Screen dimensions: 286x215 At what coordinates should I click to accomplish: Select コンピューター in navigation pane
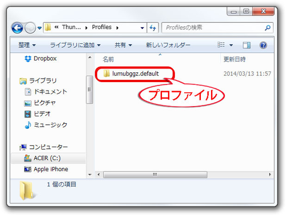point(49,147)
